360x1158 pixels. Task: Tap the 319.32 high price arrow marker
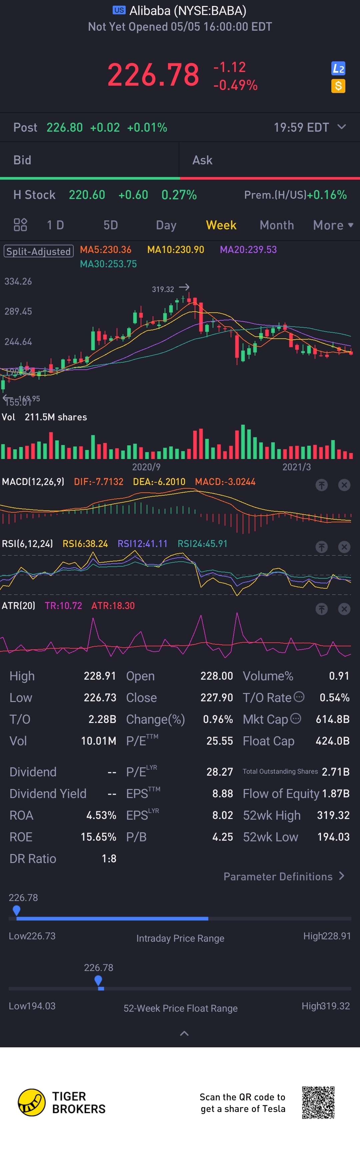tap(184, 287)
